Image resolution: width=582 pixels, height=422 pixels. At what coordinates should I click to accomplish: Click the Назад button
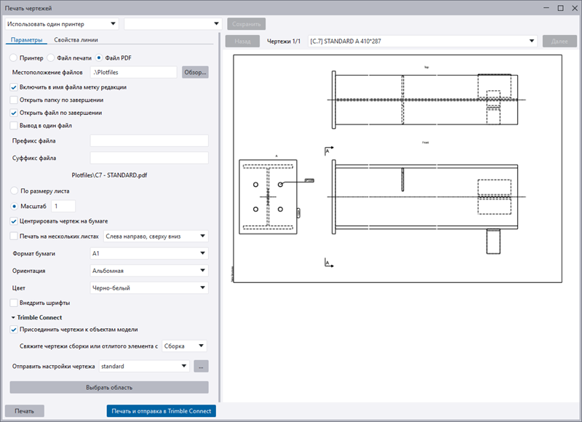pos(243,41)
